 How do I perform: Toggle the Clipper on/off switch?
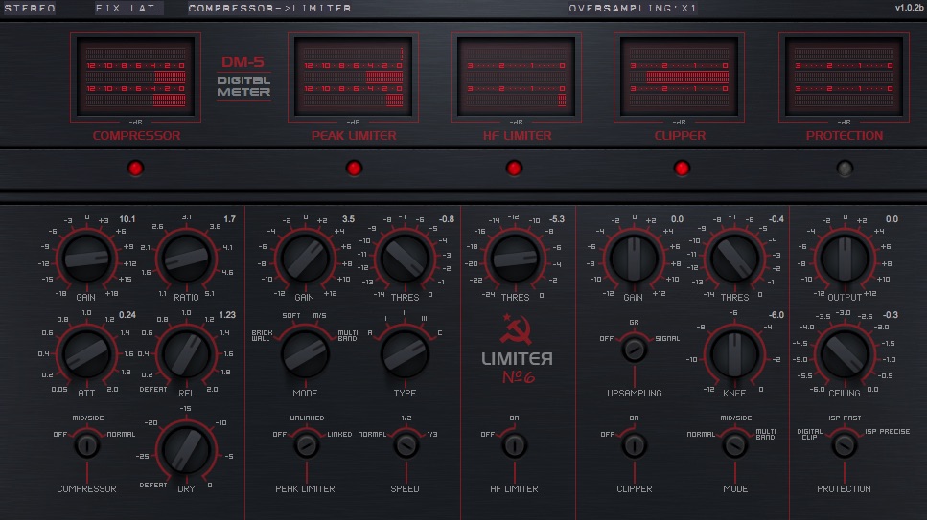point(633,445)
